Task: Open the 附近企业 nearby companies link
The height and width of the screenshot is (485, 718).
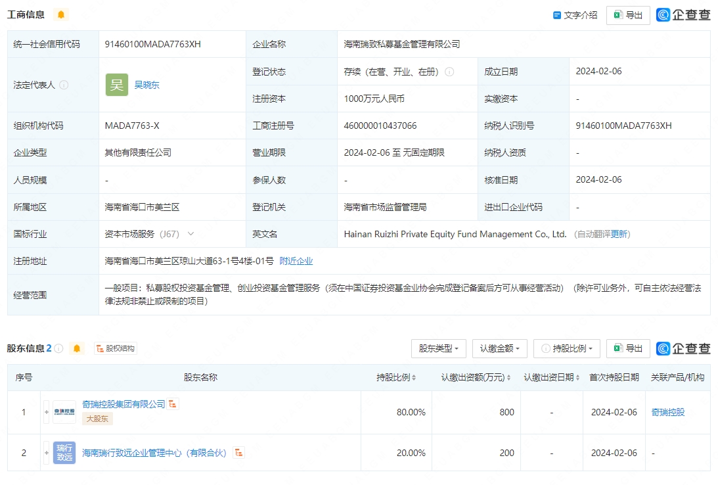Action: point(296,261)
